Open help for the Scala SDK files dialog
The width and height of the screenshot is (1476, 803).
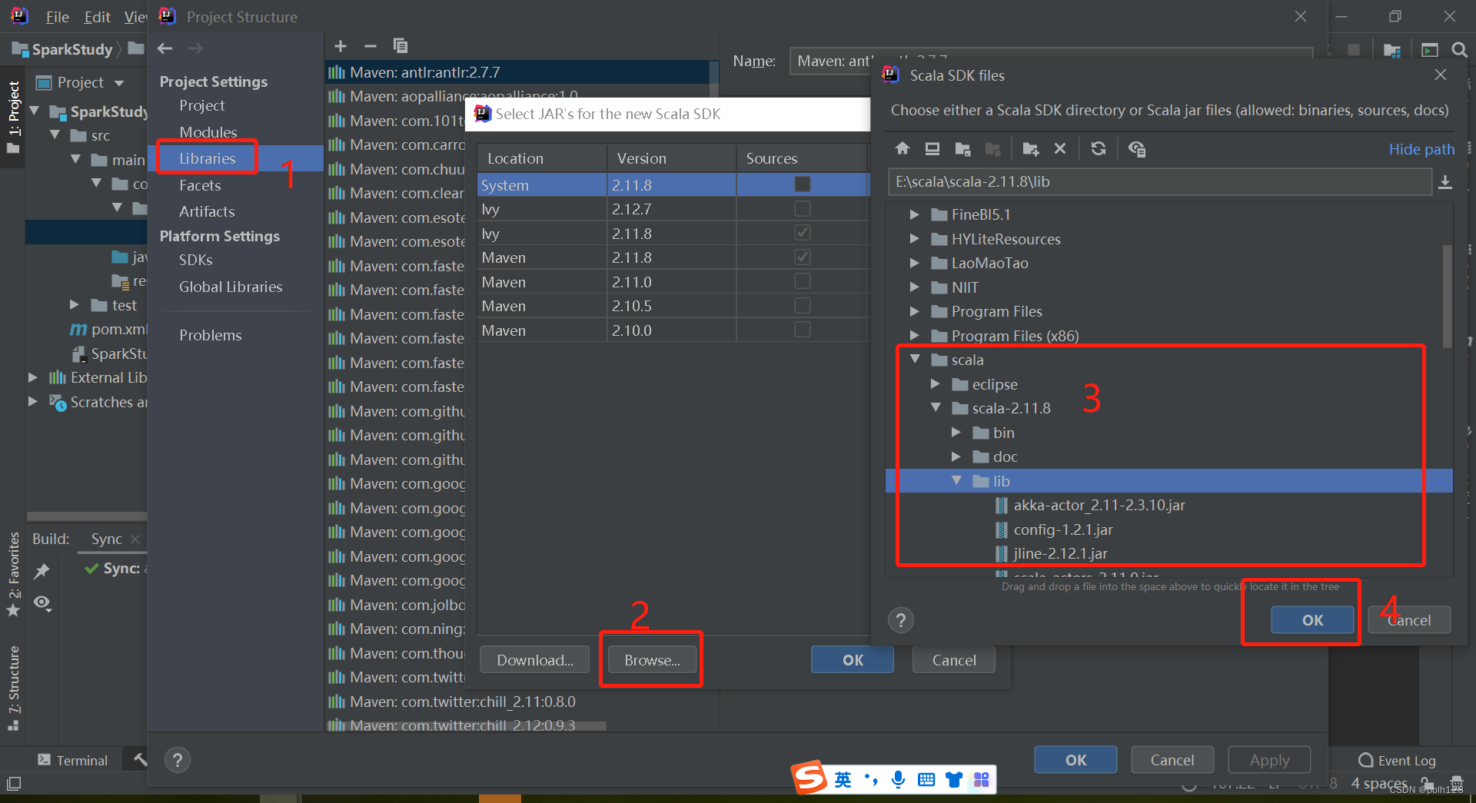click(x=901, y=620)
